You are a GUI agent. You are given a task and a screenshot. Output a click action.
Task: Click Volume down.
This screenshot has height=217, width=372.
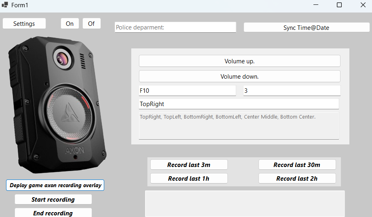tap(240, 77)
